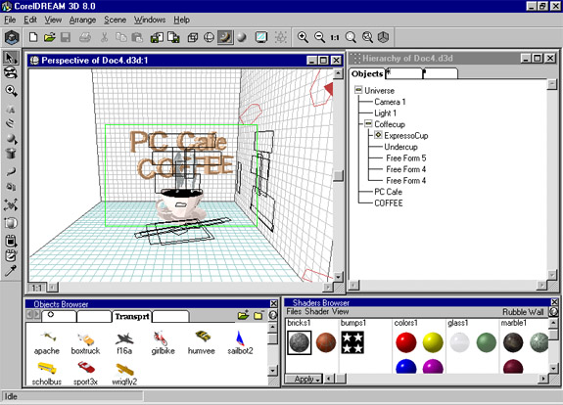Collapse the Coffecup group node
563x405 pixels.
click(368, 124)
